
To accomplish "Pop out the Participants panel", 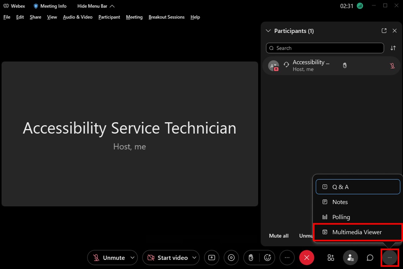I will 384,31.
